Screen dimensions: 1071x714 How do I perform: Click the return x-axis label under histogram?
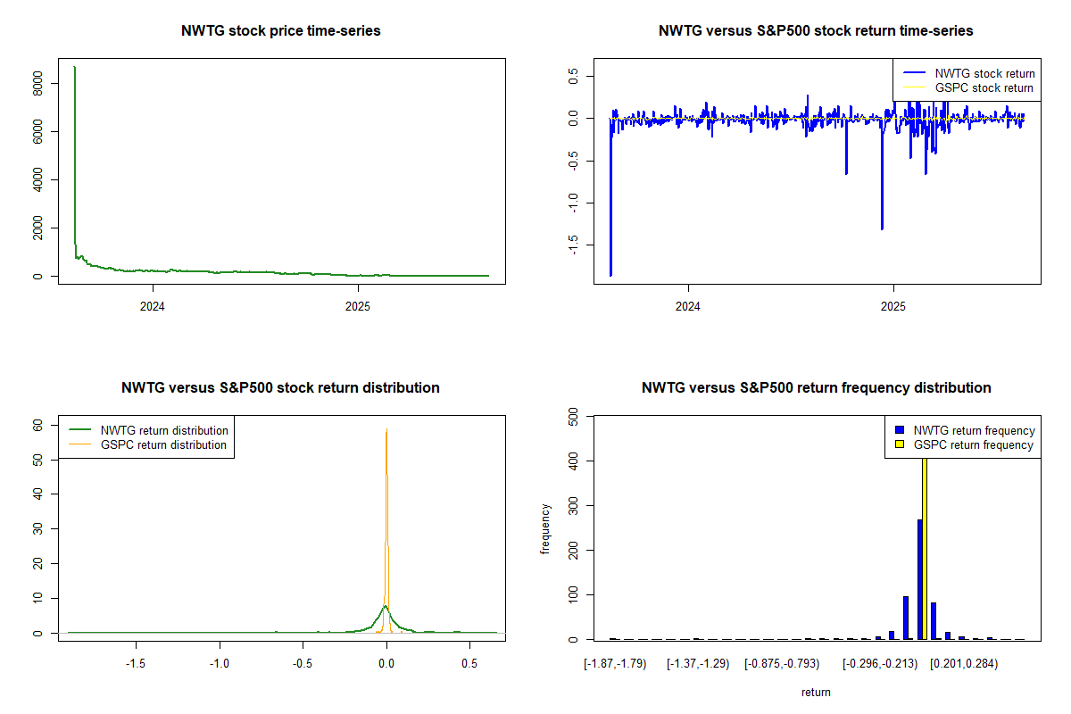click(816, 692)
